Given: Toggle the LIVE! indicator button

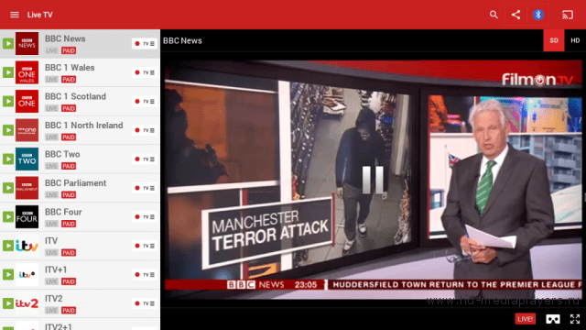Looking at the screenshot, I should click(x=525, y=319).
